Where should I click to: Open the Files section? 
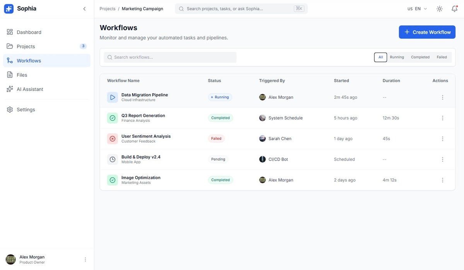[x=22, y=75]
